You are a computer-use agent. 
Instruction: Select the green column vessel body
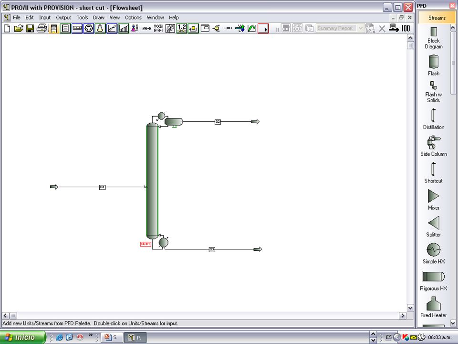[x=152, y=181]
